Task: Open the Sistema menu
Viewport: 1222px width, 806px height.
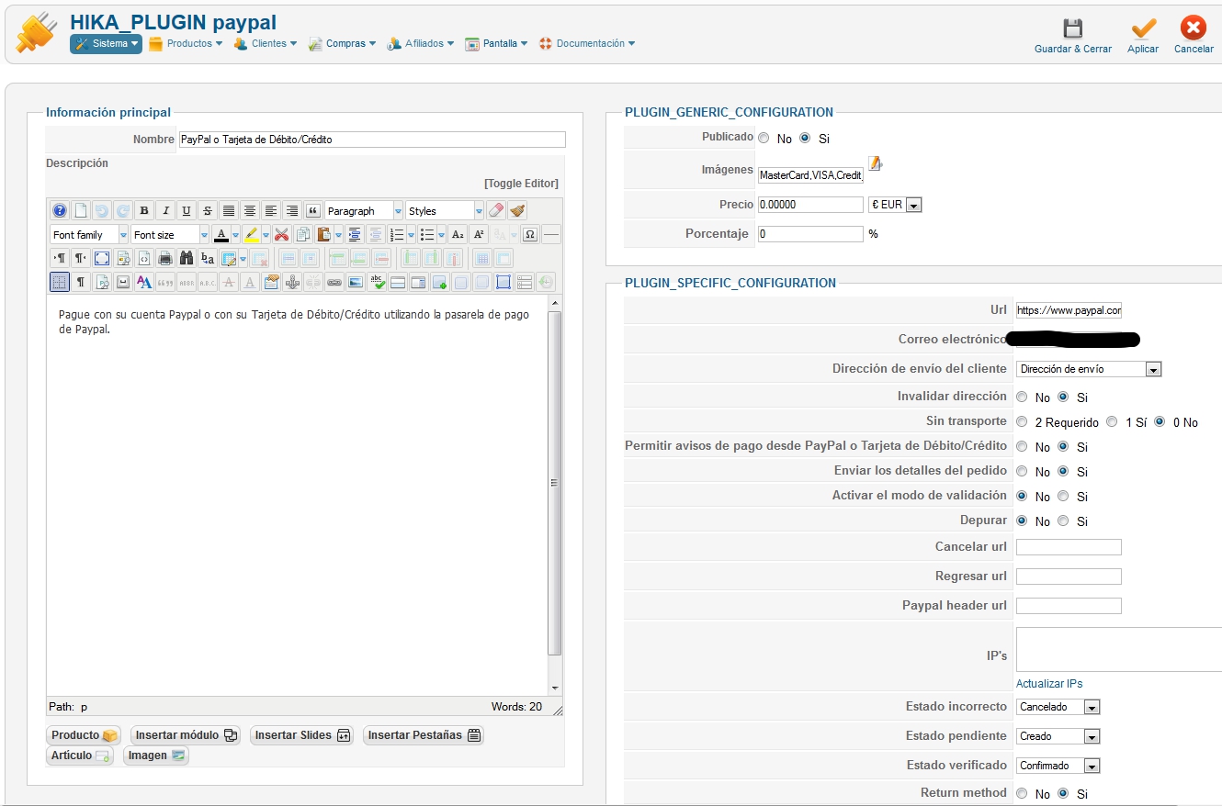Action: pyautogui.click(x=107, y=43)
